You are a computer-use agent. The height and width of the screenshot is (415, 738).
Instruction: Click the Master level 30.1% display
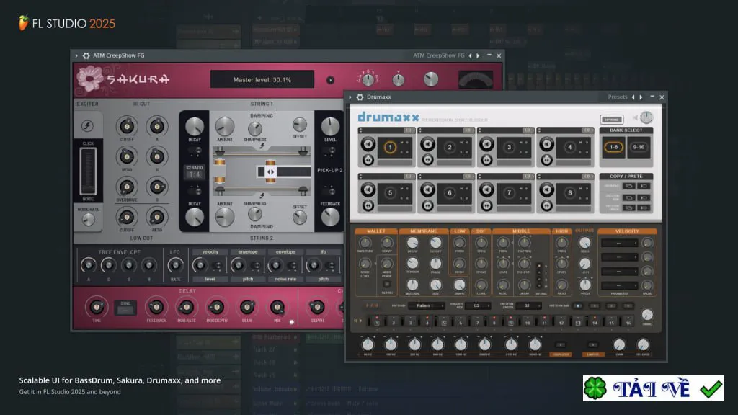tap(262, 80)
